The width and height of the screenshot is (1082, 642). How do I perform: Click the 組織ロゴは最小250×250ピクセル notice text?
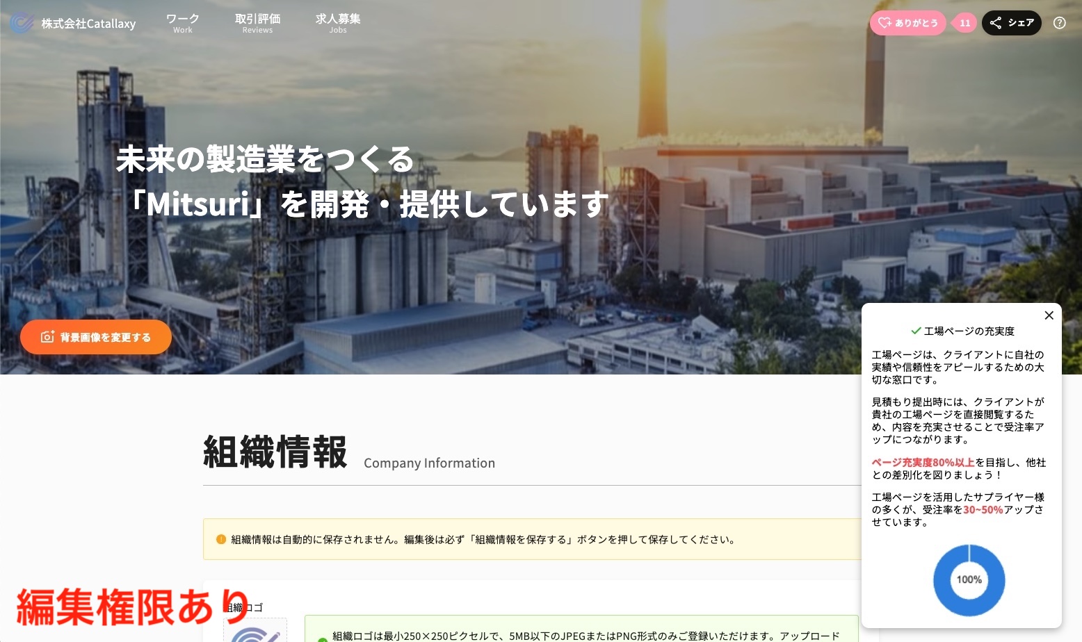[586, 636]
